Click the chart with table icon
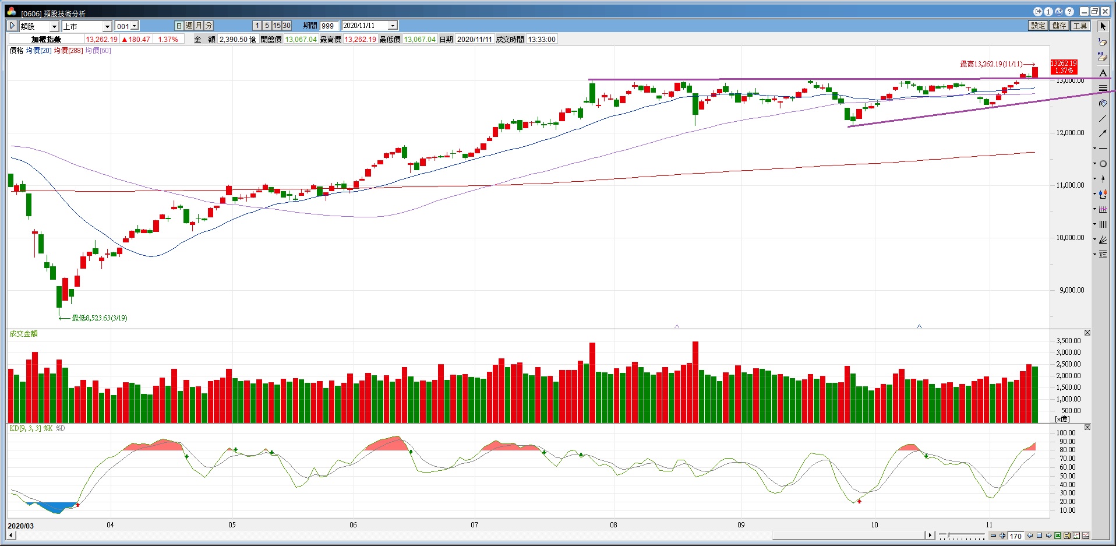Image resolution: width=1116 pixels, height=546 pixels. (1086, 536)
